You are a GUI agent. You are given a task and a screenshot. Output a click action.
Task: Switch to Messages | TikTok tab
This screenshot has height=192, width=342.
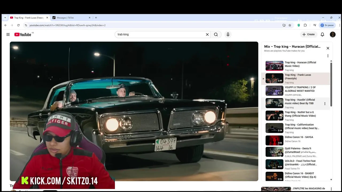(x=72, y=18)
